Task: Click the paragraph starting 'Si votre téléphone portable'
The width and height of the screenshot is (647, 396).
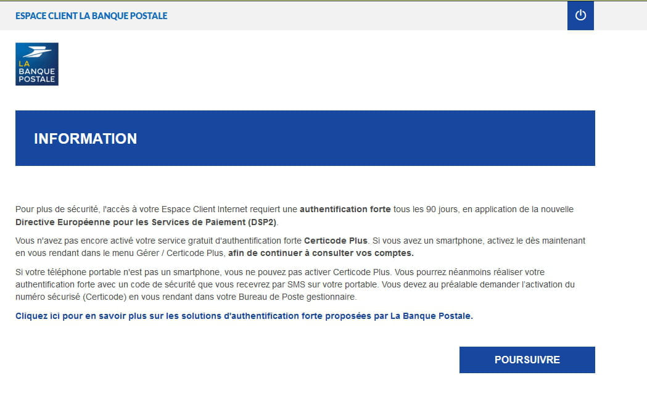Action: point(295,284)
